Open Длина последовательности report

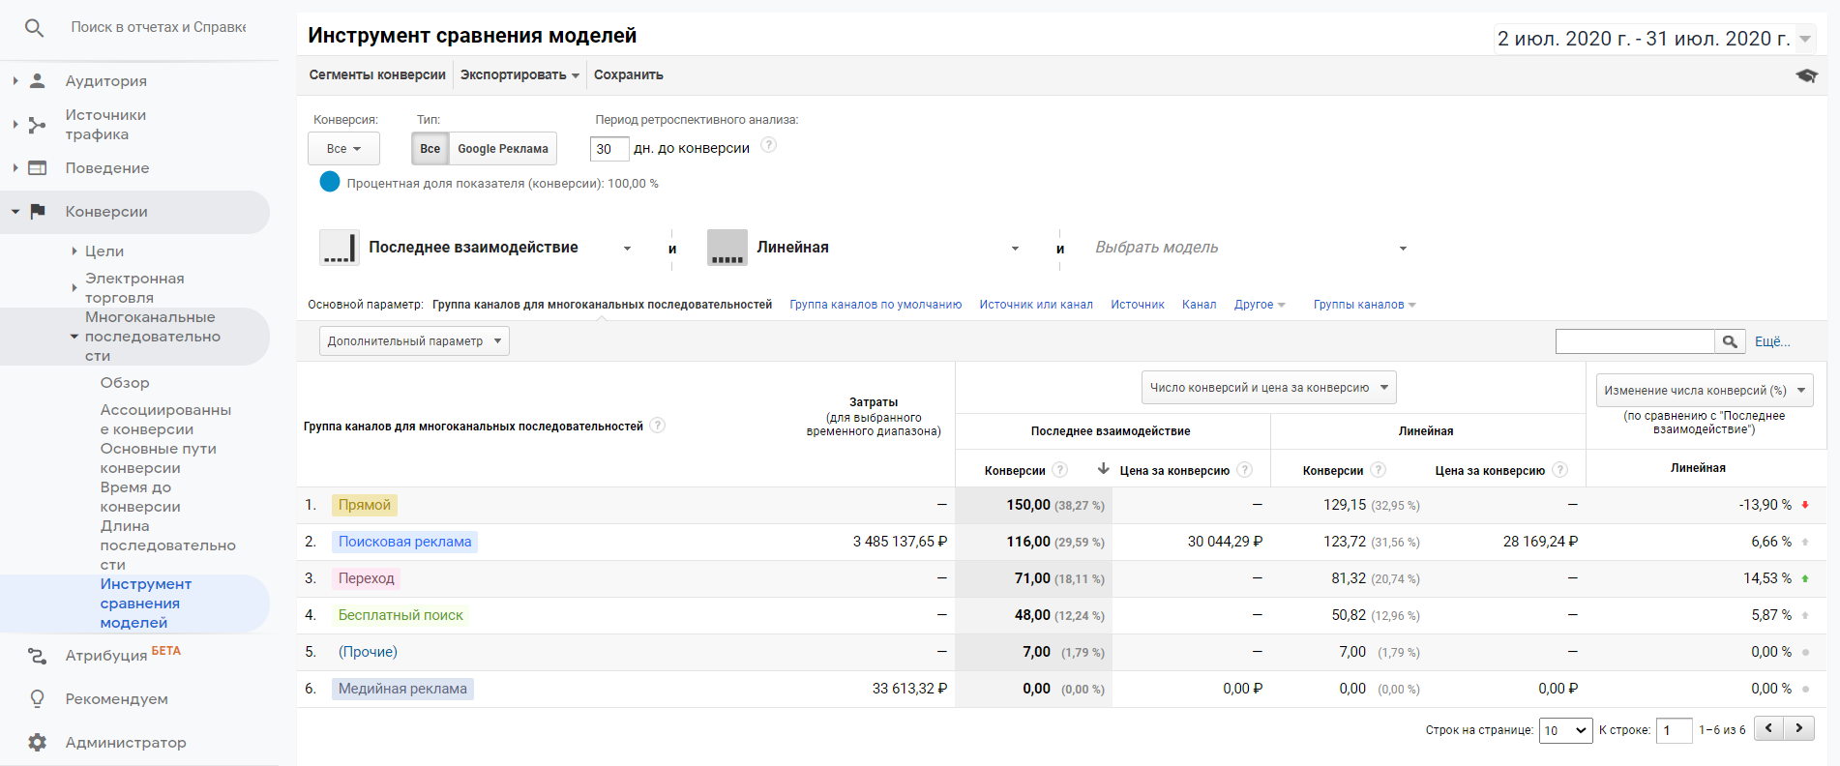pos(168,545)
